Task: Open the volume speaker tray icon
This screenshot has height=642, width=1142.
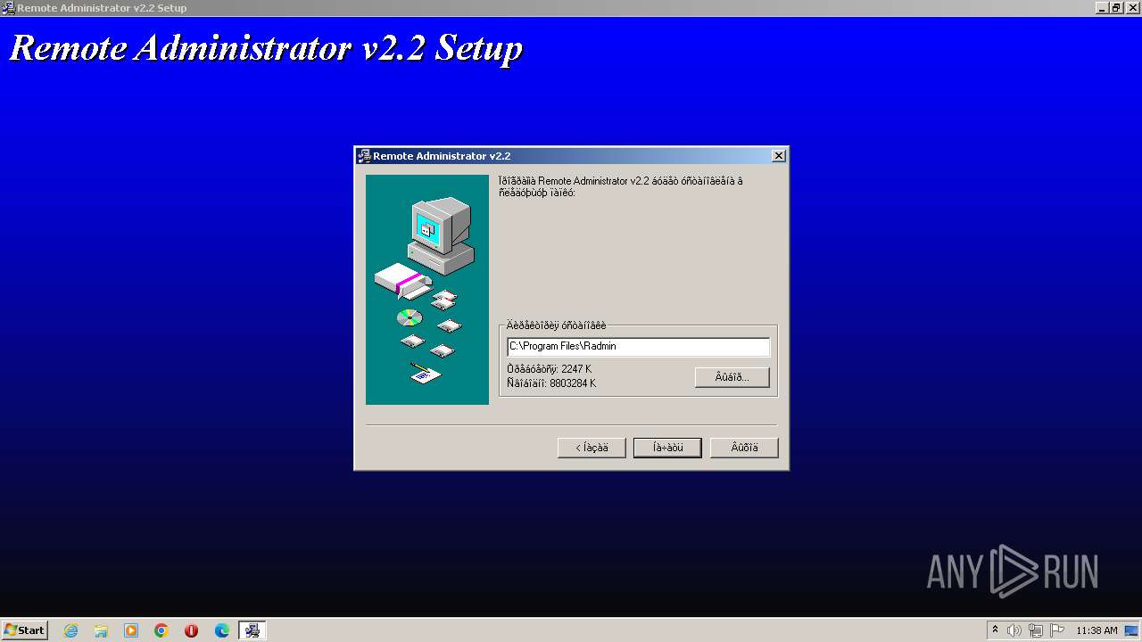Action: pos(1014,630)
